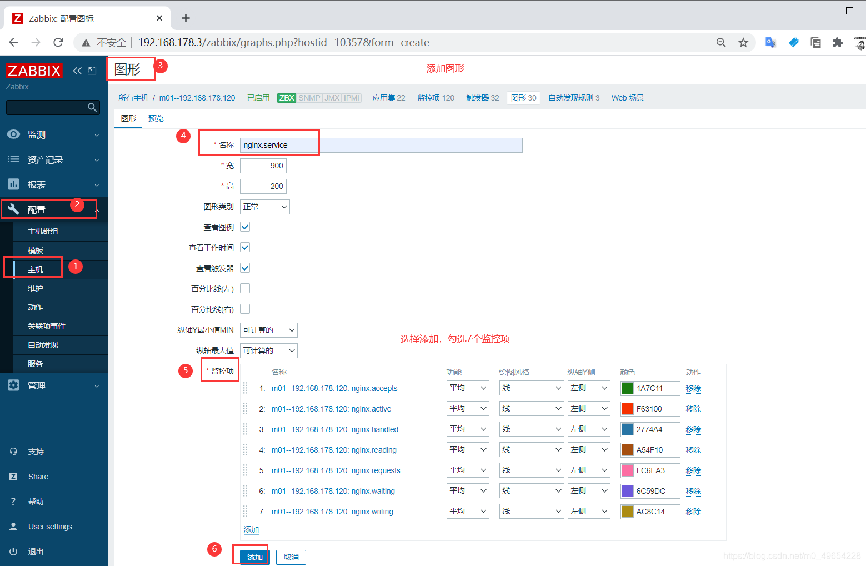Image resolution: width=866 pixels, height=566 pixels.
Task: Click the 取消 button
Action: tap(291, 557)
